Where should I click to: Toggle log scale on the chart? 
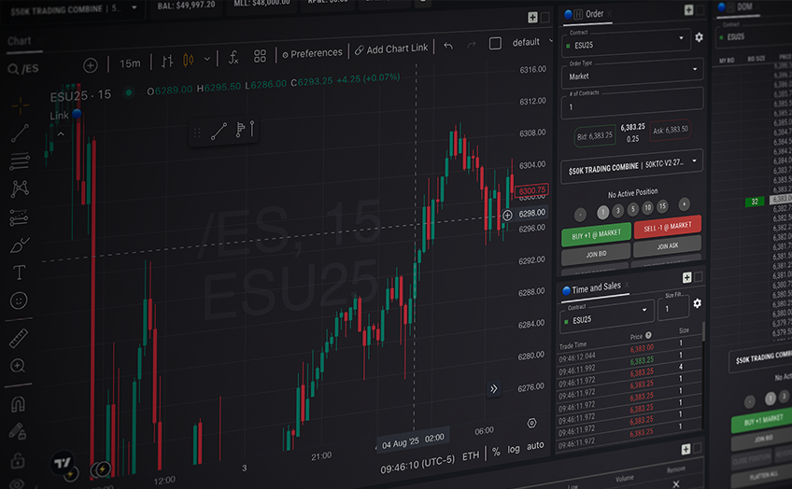point(514,449)
